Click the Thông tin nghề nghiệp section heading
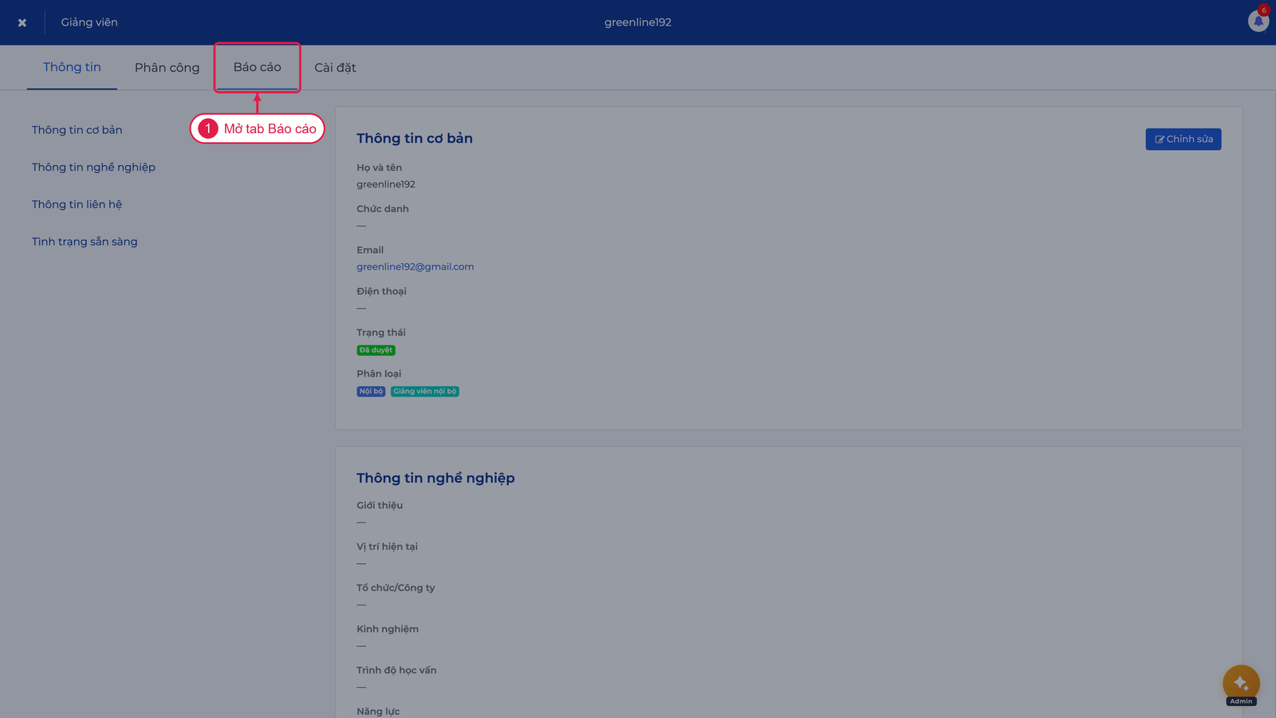1276x718 pixels. coord(435,478)
